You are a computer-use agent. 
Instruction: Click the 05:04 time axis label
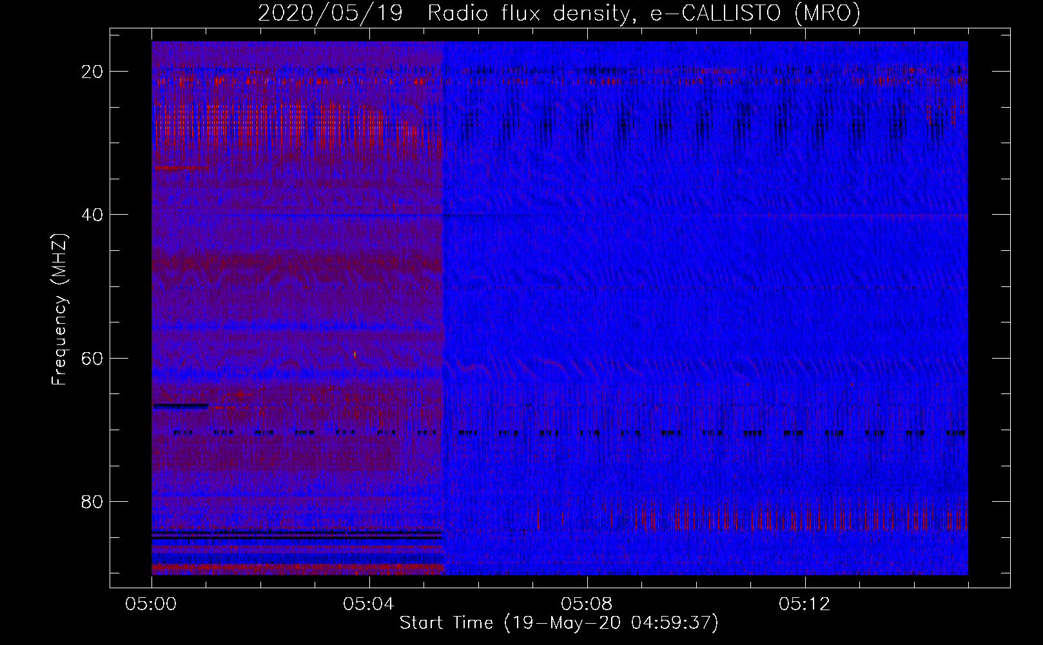click(369, 604)
